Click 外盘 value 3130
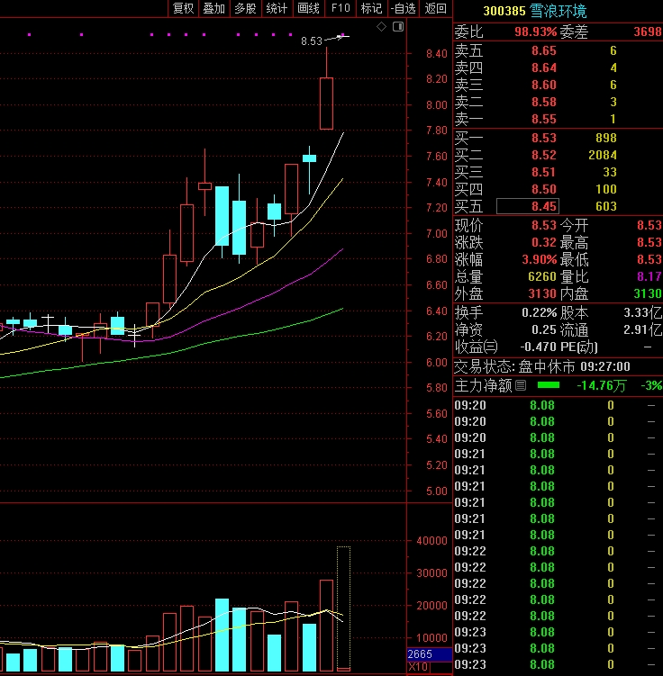The width and height of the screenshot is (663, 676). 542,293
